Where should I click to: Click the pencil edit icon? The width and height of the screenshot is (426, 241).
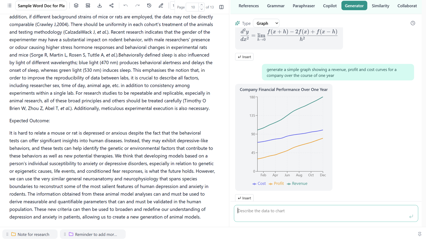click(161, 6)
